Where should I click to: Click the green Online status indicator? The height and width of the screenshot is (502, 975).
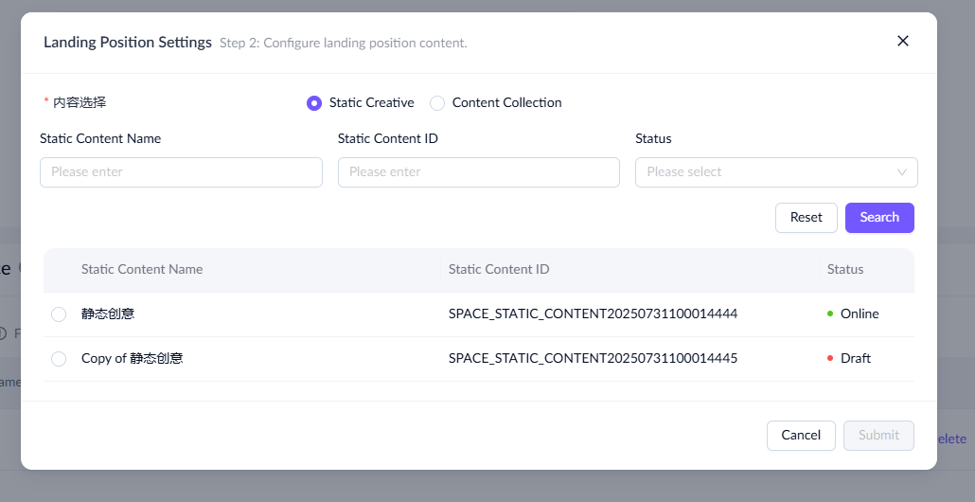click(x=830, y=314)
